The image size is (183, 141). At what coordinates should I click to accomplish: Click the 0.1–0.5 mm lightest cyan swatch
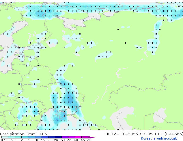click(x=5, y=137)
